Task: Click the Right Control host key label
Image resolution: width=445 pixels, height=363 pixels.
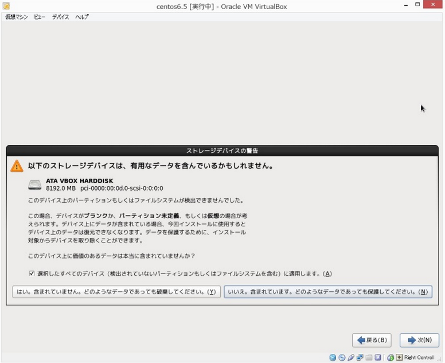Action: click(x=419, y=357)
